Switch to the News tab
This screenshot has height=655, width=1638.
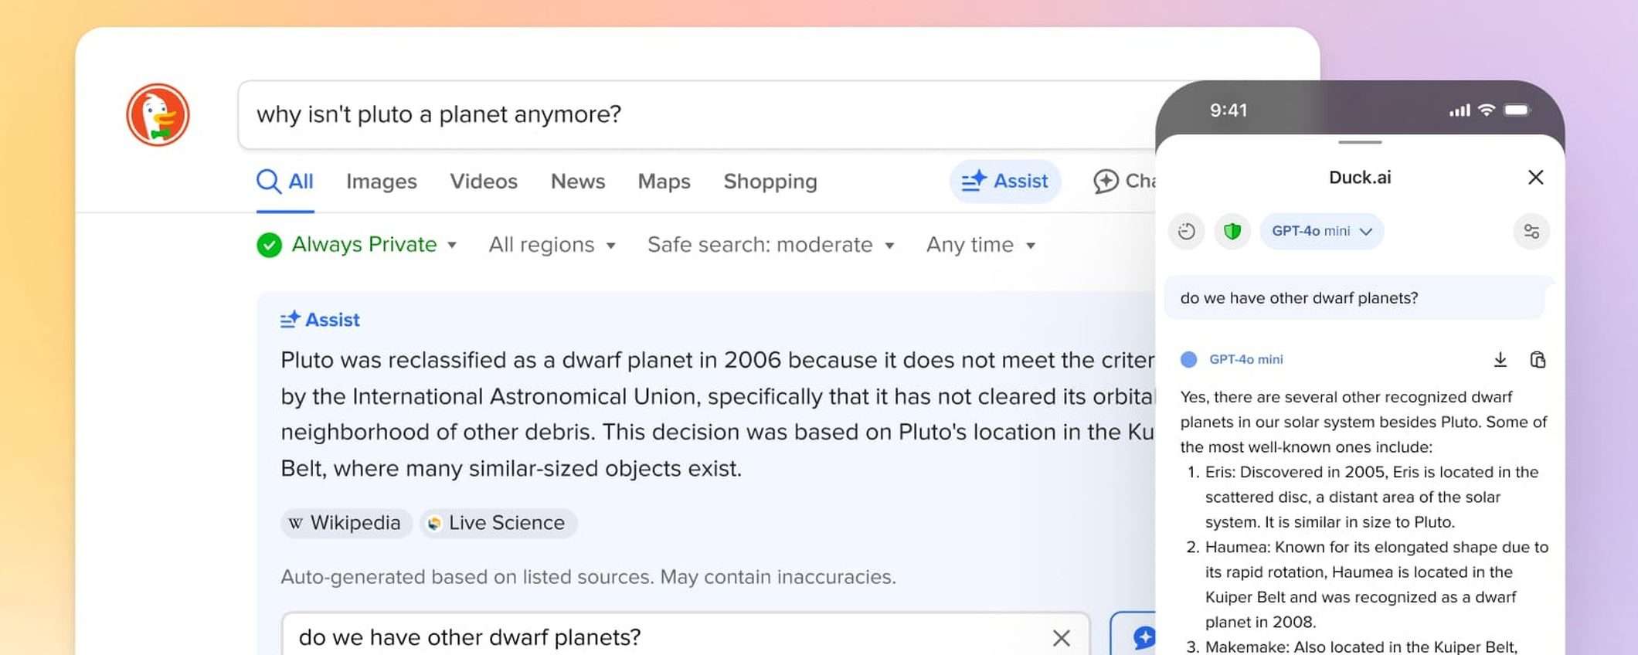[x=577, y=182]
